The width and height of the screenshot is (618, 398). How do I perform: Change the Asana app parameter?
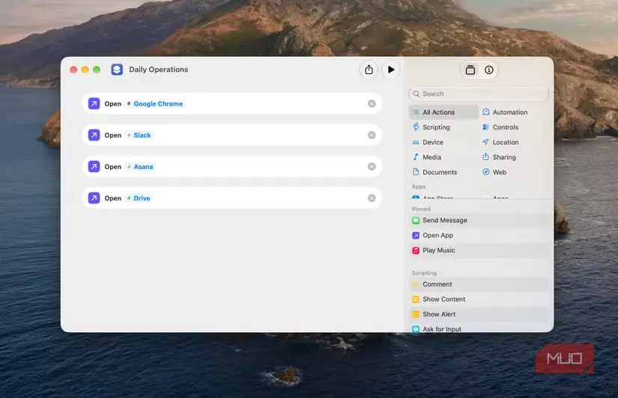pos(140,167)
